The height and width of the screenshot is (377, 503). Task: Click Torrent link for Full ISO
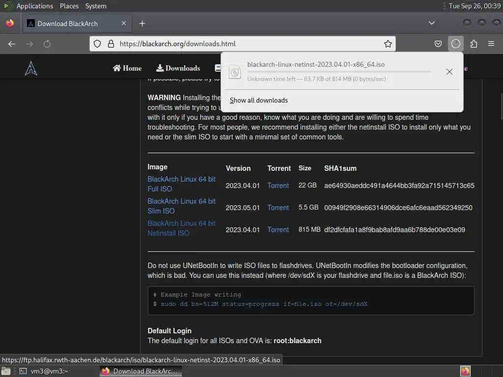[278, 186]
